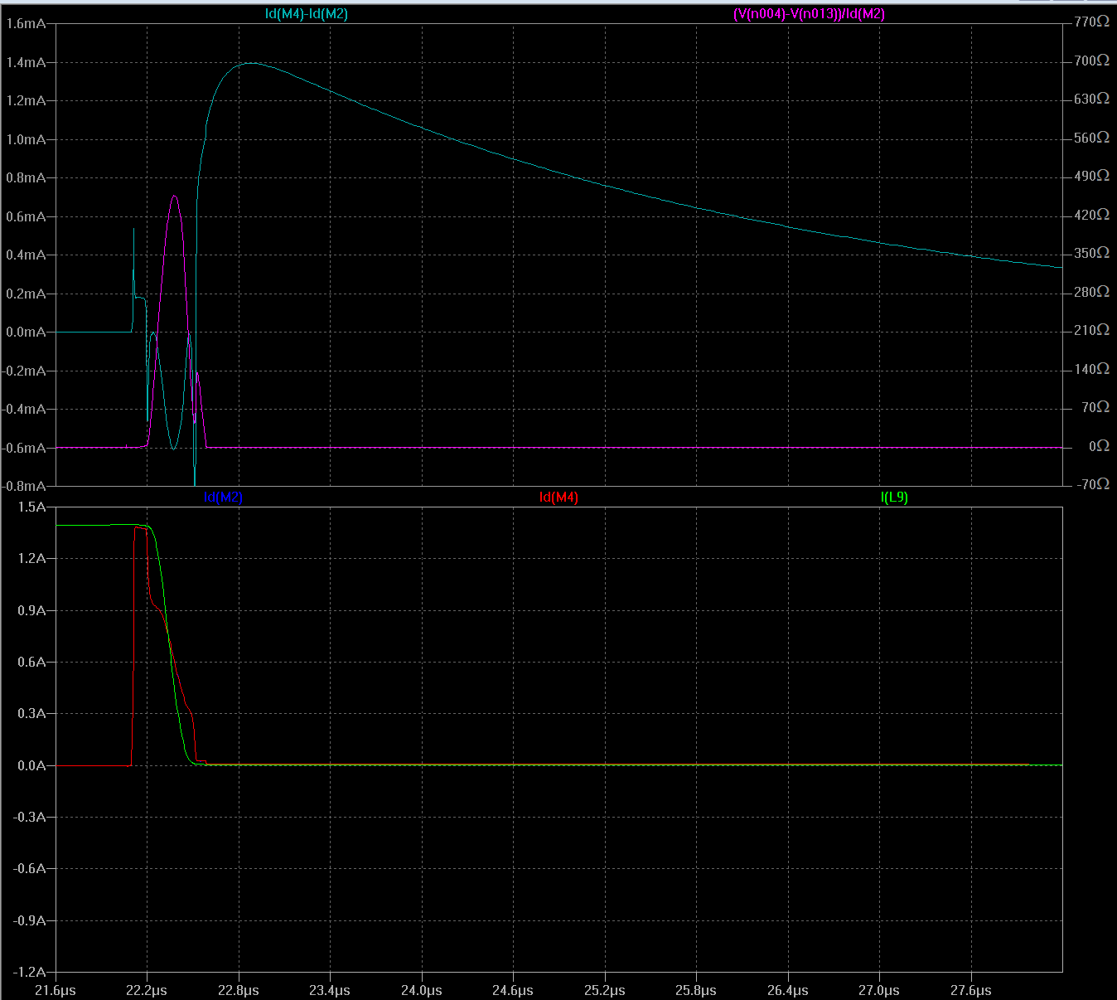Click the positive 0.9A axis label
This screenshot has width=1117, height=1000.
click(32, 611)
